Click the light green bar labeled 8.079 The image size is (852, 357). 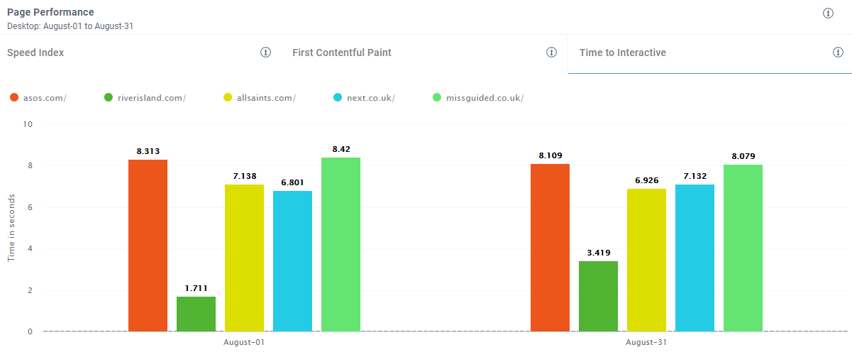(x=743, y=248)
